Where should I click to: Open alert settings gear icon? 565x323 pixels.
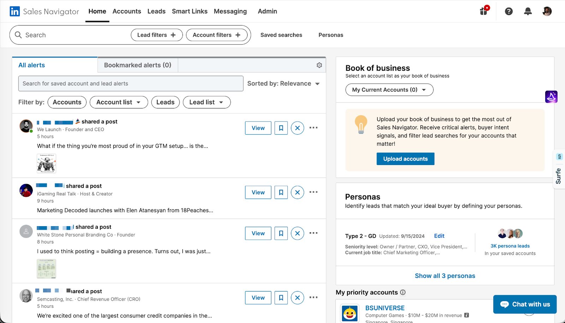coord(319,65)
